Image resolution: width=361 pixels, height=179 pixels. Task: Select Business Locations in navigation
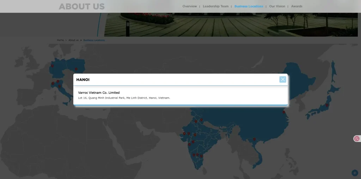coord(249,6)
